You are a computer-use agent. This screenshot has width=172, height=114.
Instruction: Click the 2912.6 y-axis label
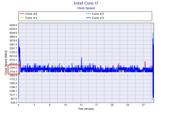13,56
